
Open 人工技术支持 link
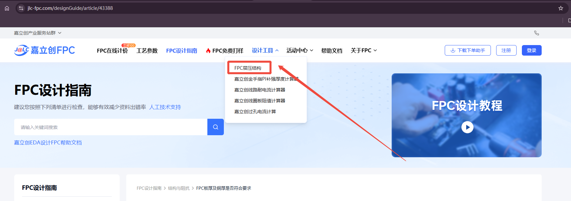(165, 107)
